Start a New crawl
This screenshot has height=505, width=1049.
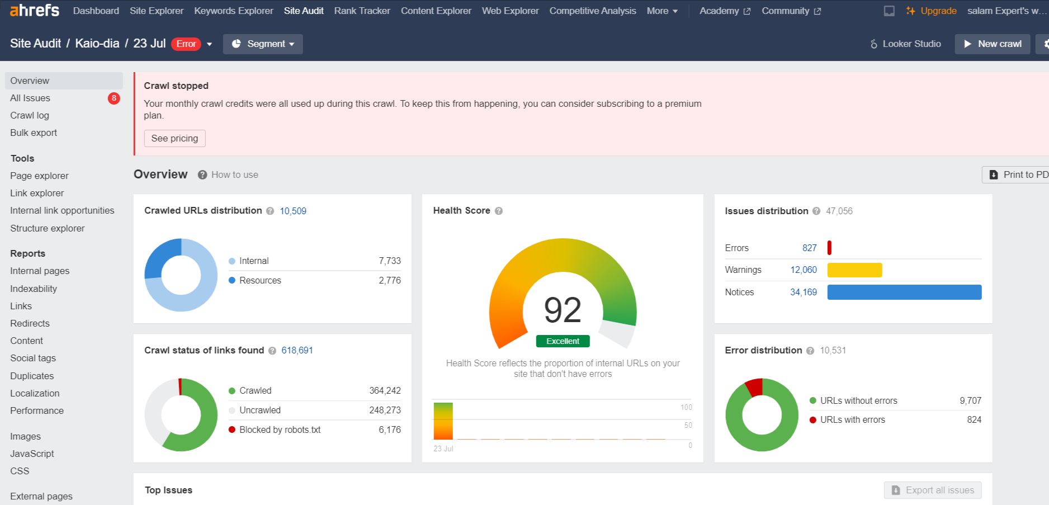993,44
